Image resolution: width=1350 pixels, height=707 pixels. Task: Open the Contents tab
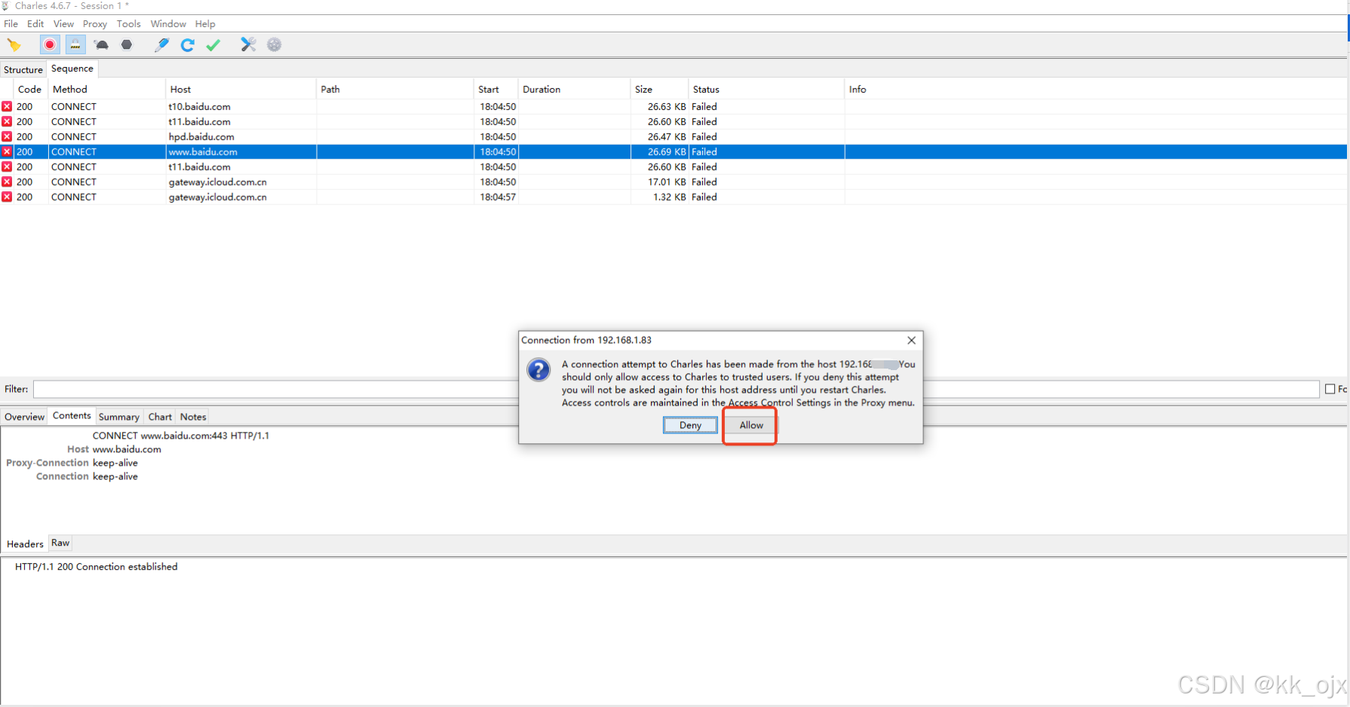tap(72, 416)
